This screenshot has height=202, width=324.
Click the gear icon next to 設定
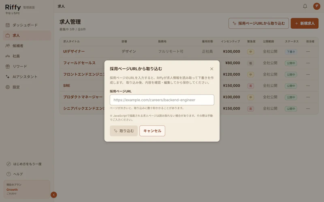point(8,87)
